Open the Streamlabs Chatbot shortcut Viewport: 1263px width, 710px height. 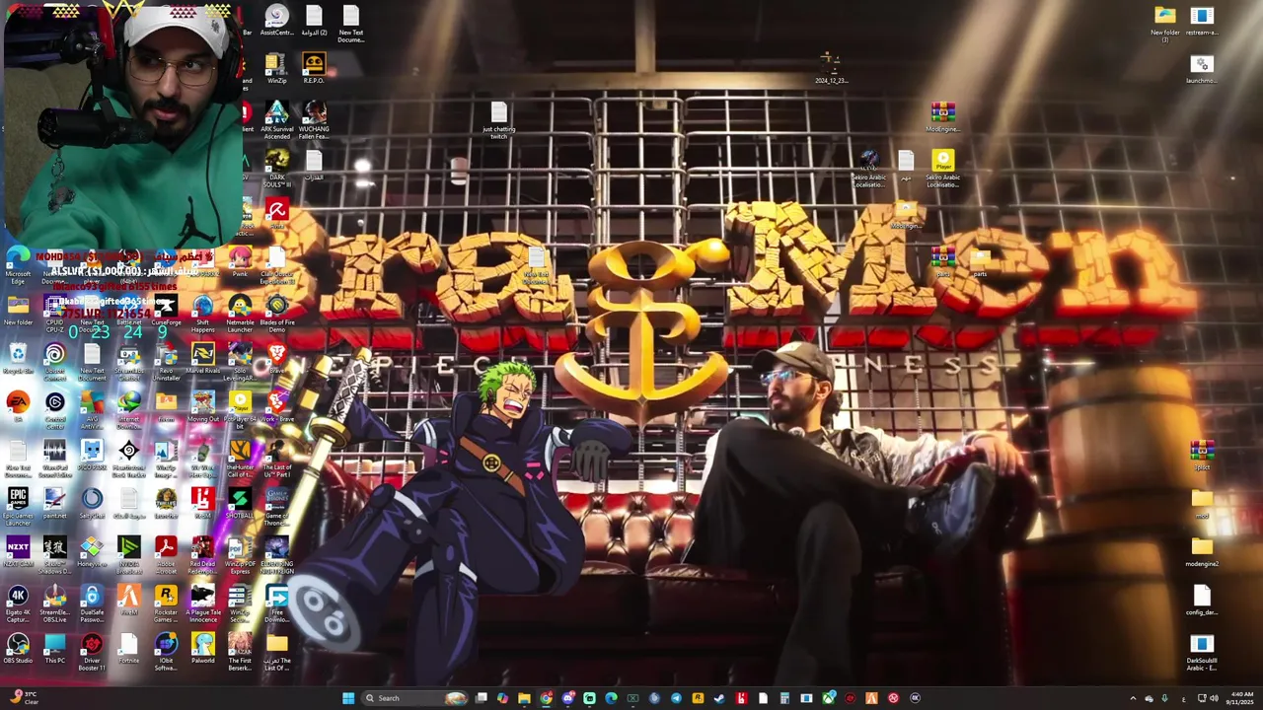pyautogui.click(x=128, y=361)
